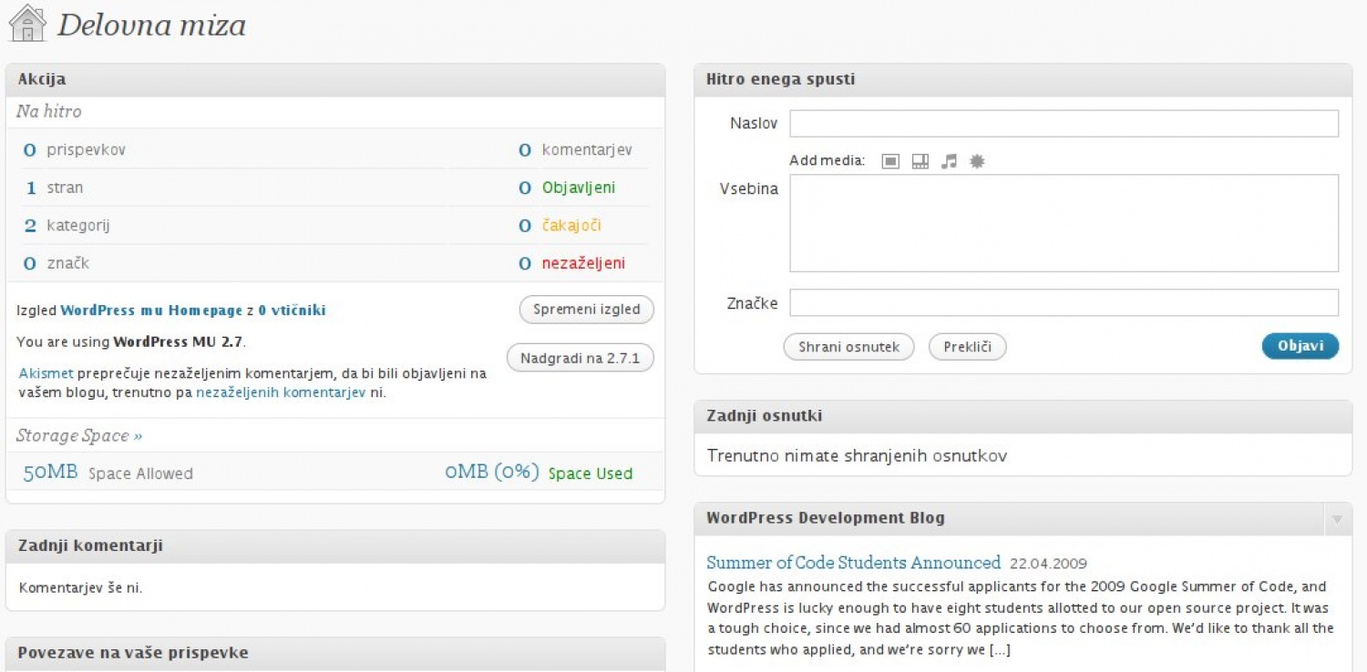Collapse the WordPress Development Blog widget arrow
The height and width of the screenshot is (672, 1367).
click(1337, 519)
